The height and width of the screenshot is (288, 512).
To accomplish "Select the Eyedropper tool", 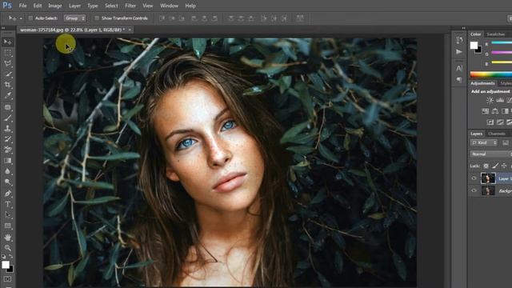I will pyautogui.click(x=8, y=96).
